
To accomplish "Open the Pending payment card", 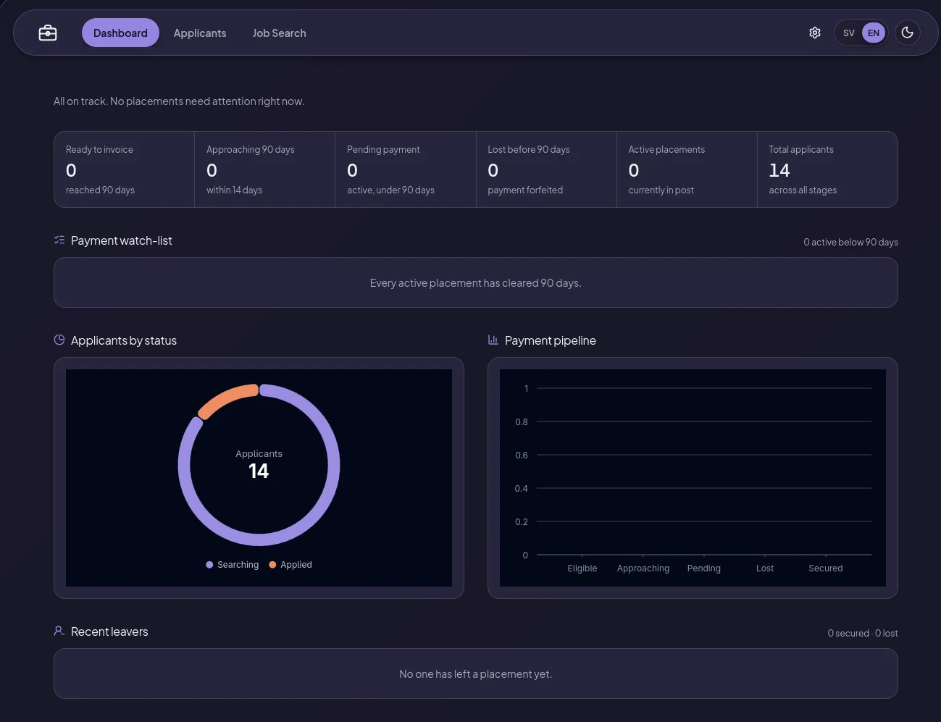I will point(406,169).
